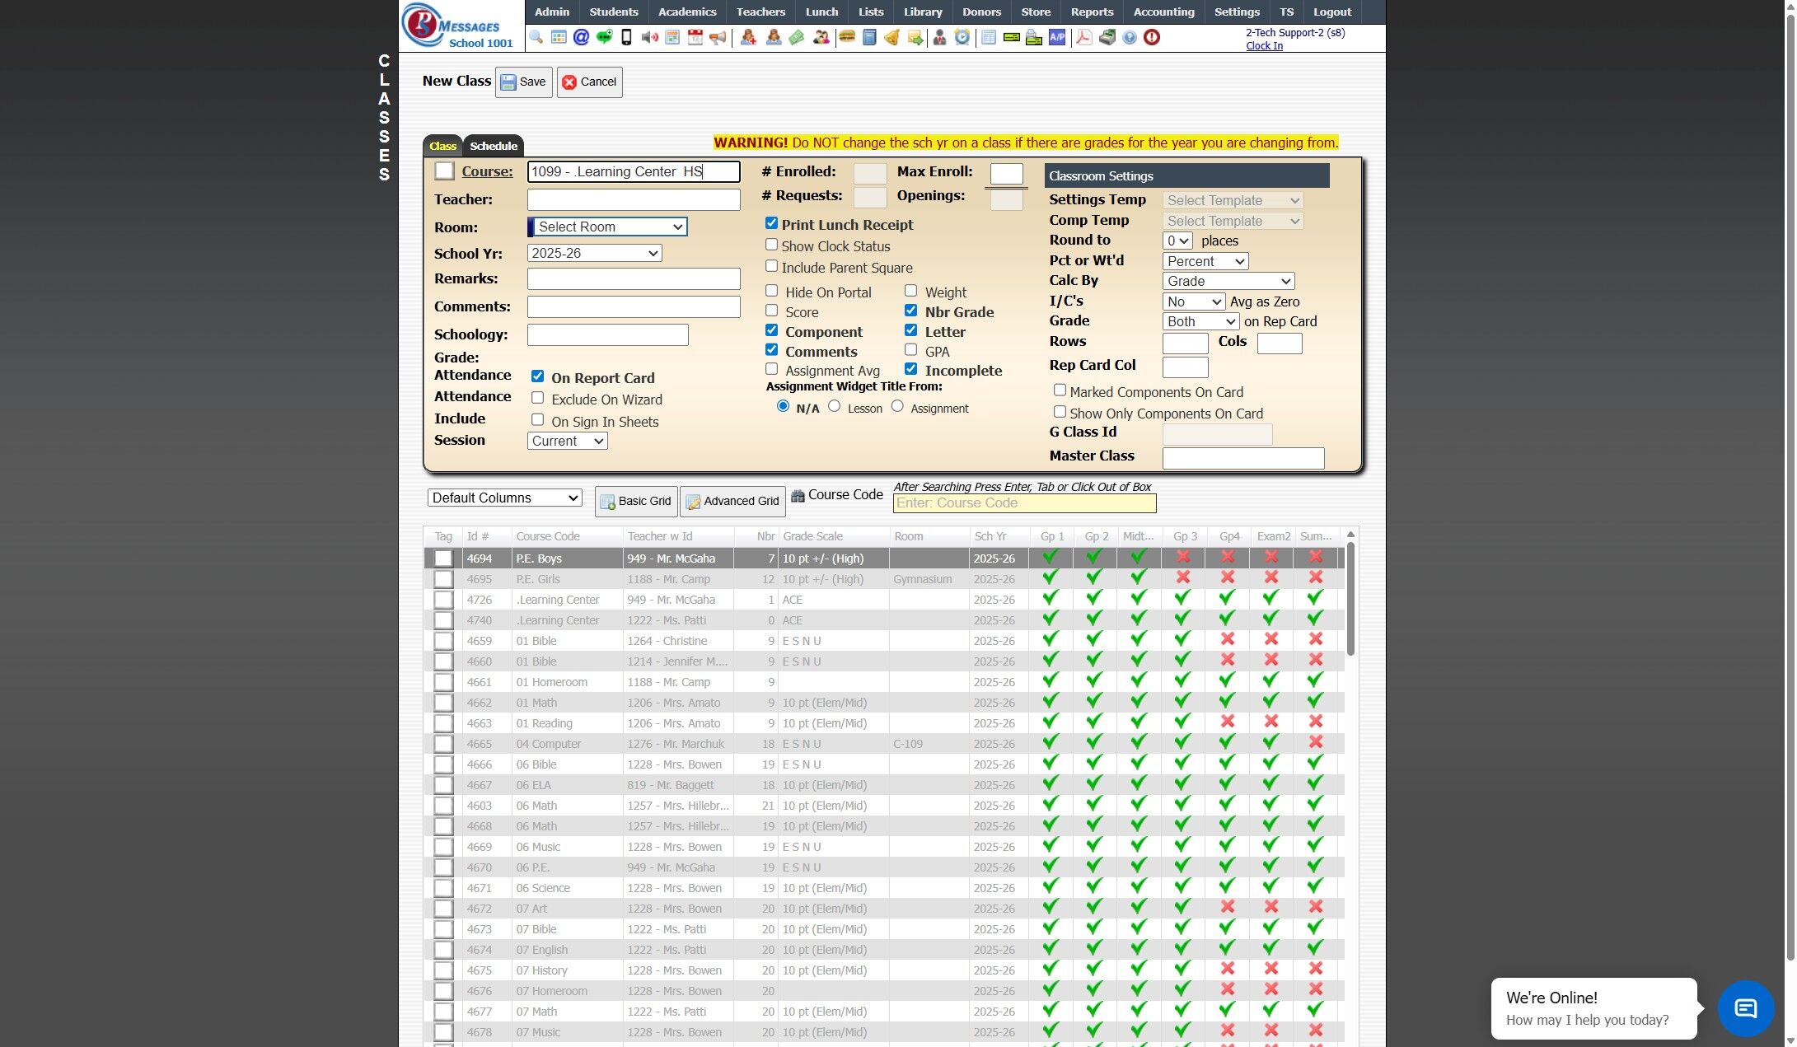The width and height of the screenshot is (1797, 1047).
Task: Switch to the Schedule tab
Action: coord(493,146)
